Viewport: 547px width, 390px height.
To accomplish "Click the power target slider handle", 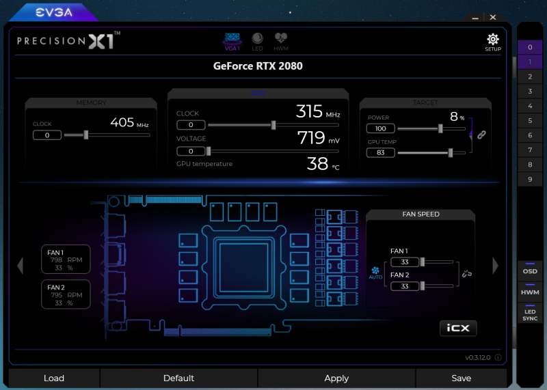I will tap(440, 128).
